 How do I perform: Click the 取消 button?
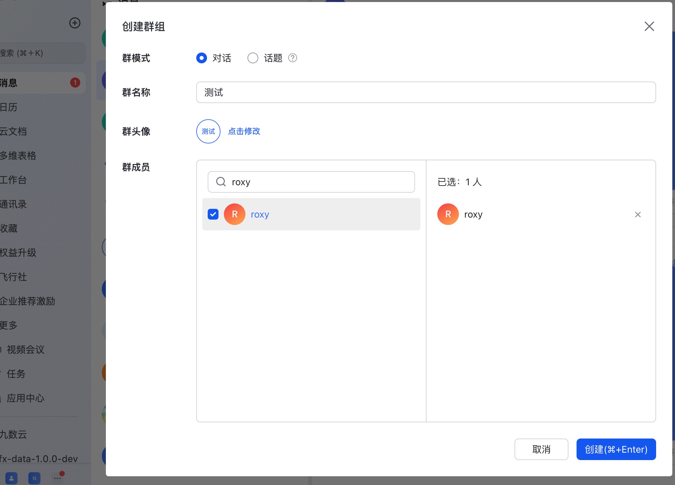pyautogui.click(x=541, y=449)
